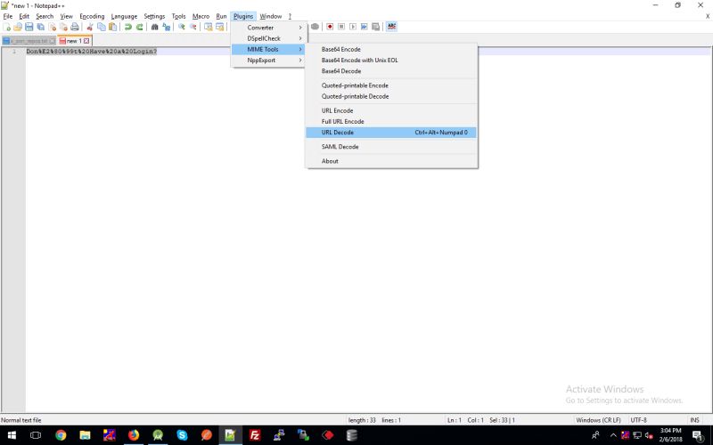713x445 pixels.
Task: Open the Windows Start menu
Action: pos(12,435)
